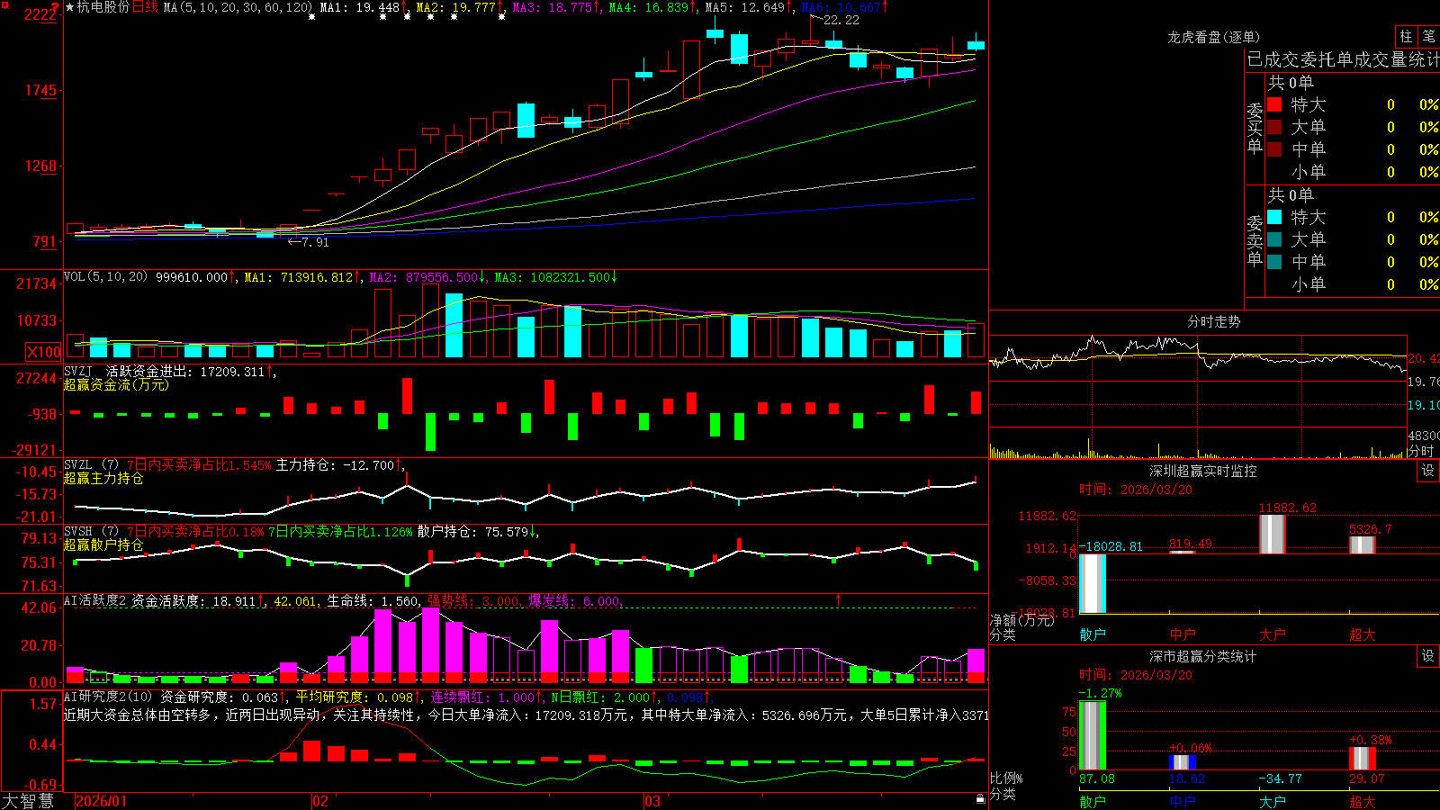Click the red 特大 buy-order swatch
1440x810 pixels.
(x=1274, y=104)
